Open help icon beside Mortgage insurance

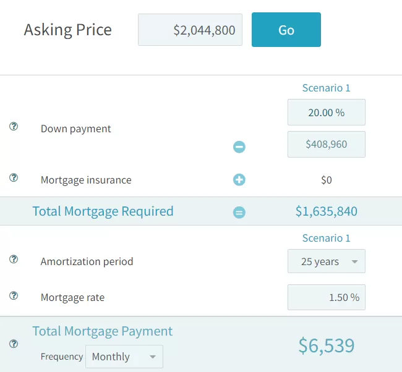(x=14, y=177)
